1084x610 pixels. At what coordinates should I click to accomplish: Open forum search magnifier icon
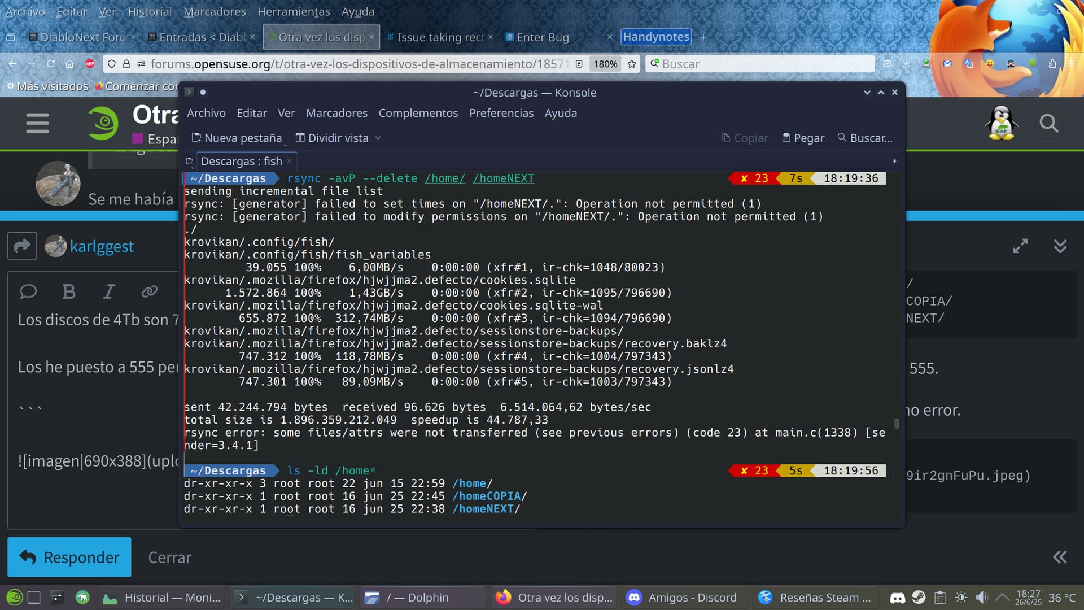pyautogui.click(x=1048, y=123)
